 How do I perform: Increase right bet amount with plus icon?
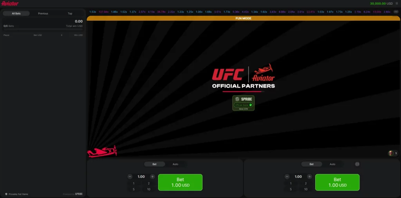[309, 177]
